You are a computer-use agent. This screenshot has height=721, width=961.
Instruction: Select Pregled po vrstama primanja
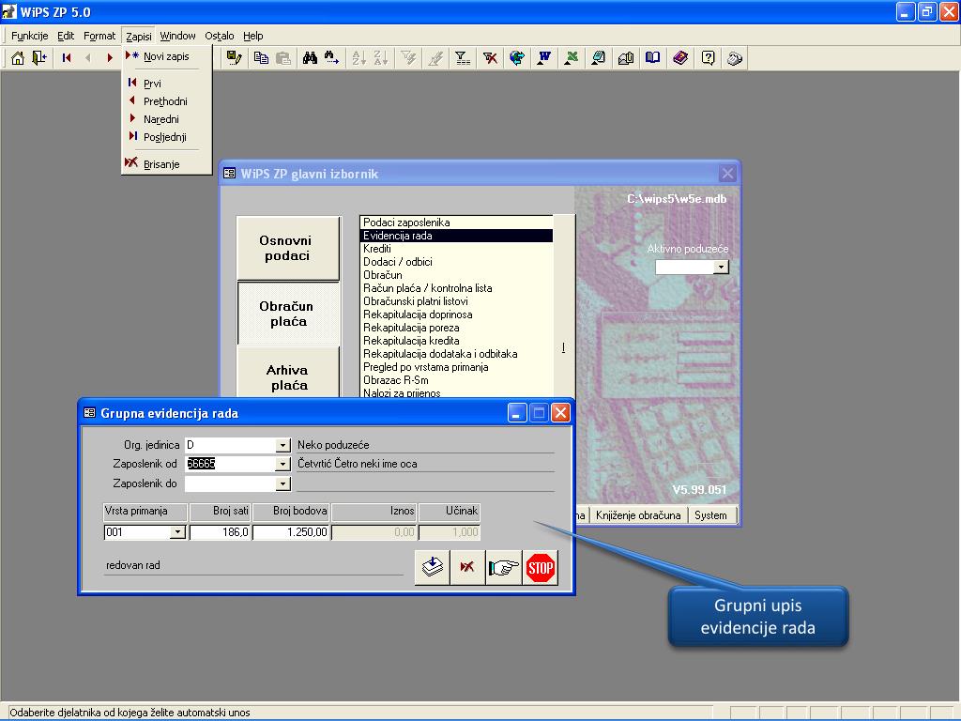coord(457,367)
